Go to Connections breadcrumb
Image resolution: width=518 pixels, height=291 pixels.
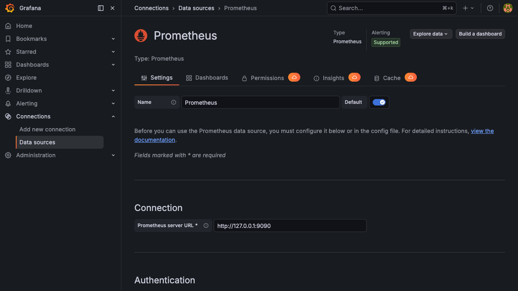click(x=151, y=8)
